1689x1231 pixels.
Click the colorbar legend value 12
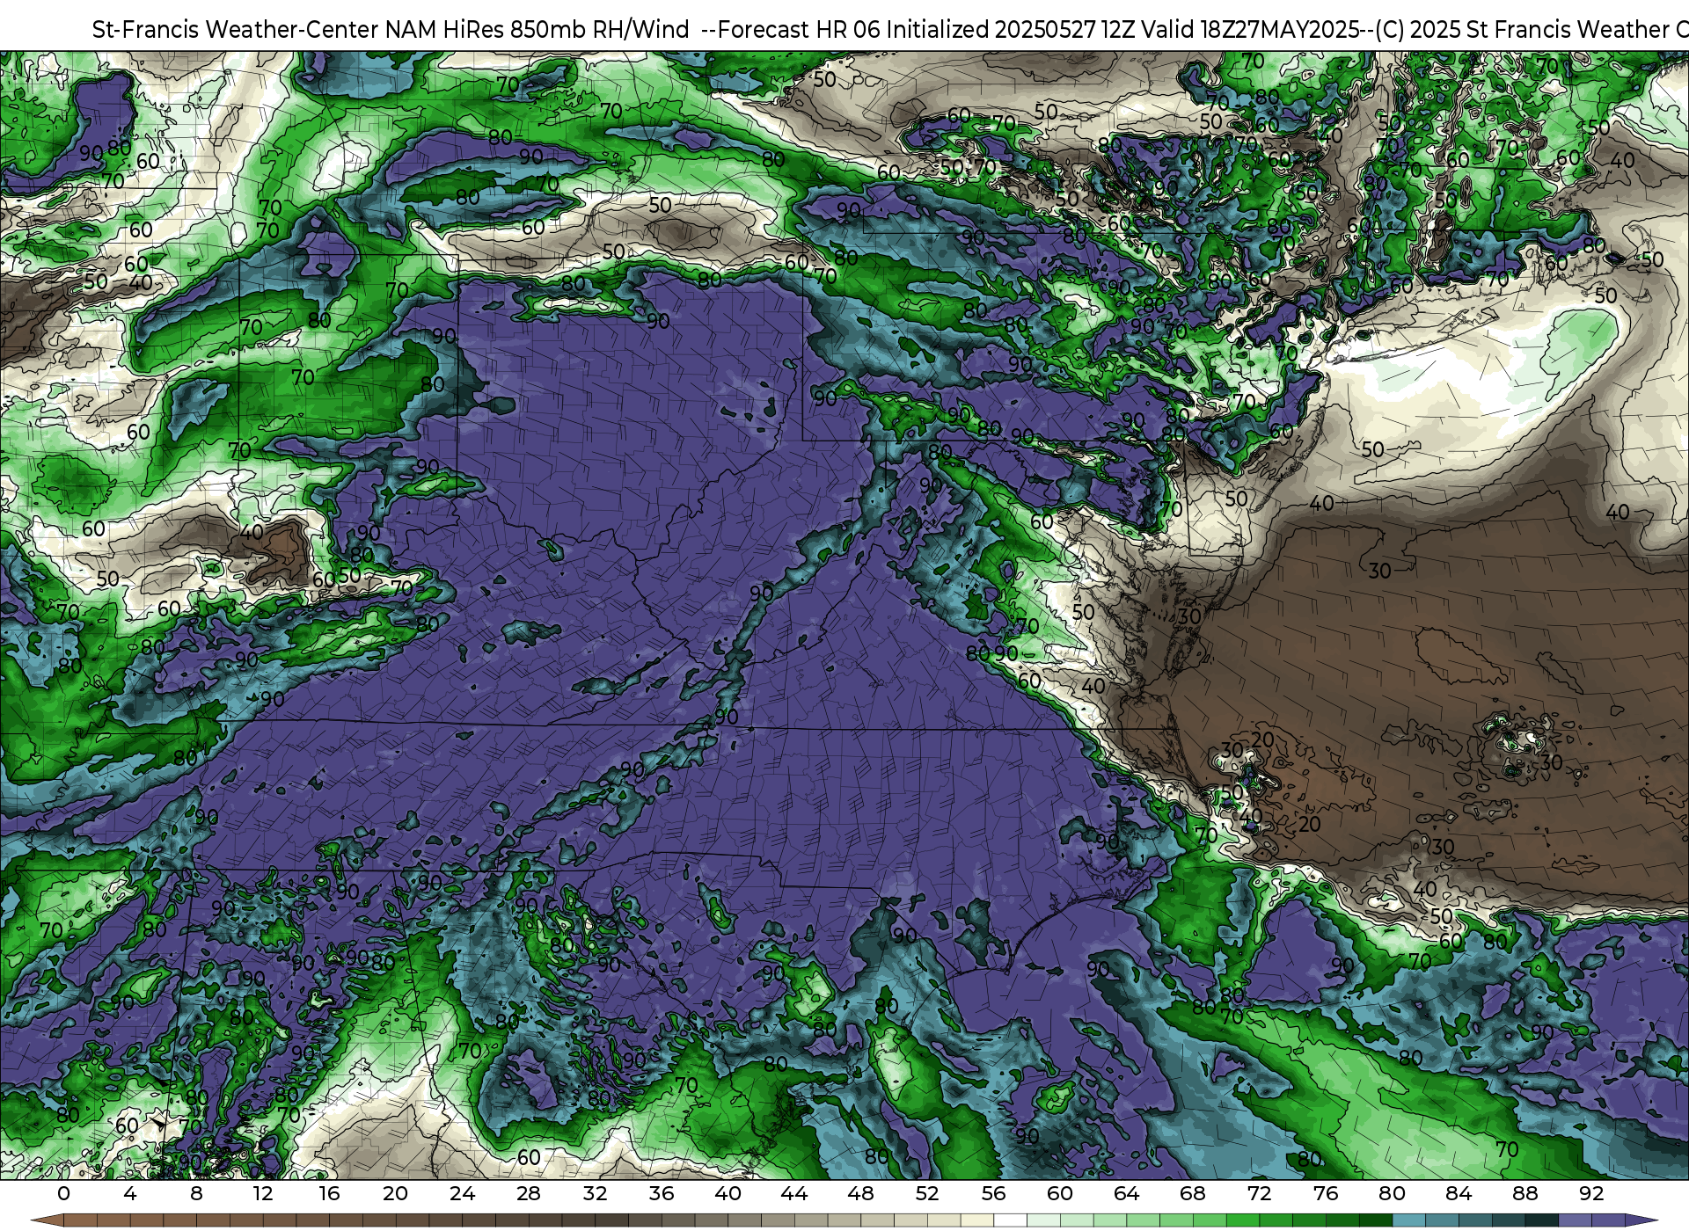click(263, 1193)
